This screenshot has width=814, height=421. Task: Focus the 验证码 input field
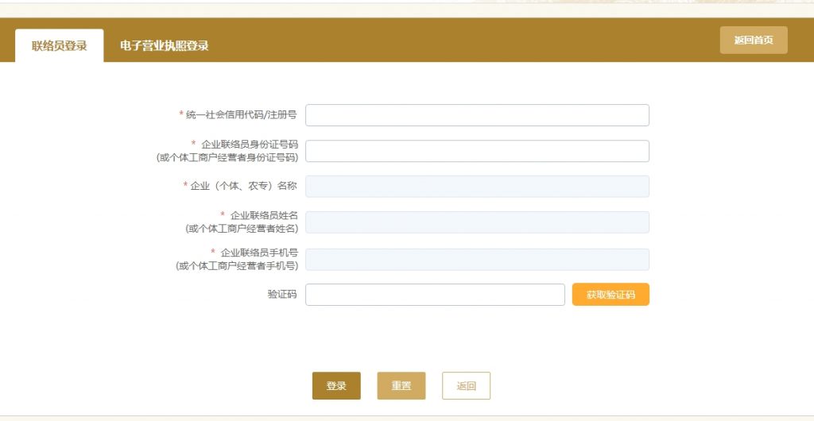coord(435,295)
